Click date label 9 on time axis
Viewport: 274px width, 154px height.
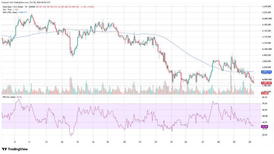(15, 142)
